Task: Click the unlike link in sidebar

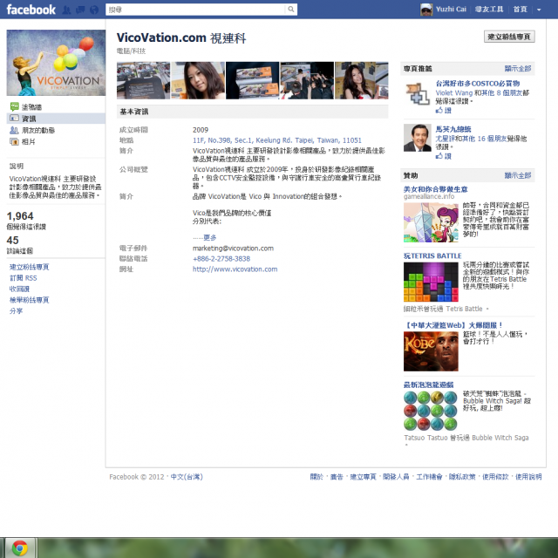Action: coord(19,289)
